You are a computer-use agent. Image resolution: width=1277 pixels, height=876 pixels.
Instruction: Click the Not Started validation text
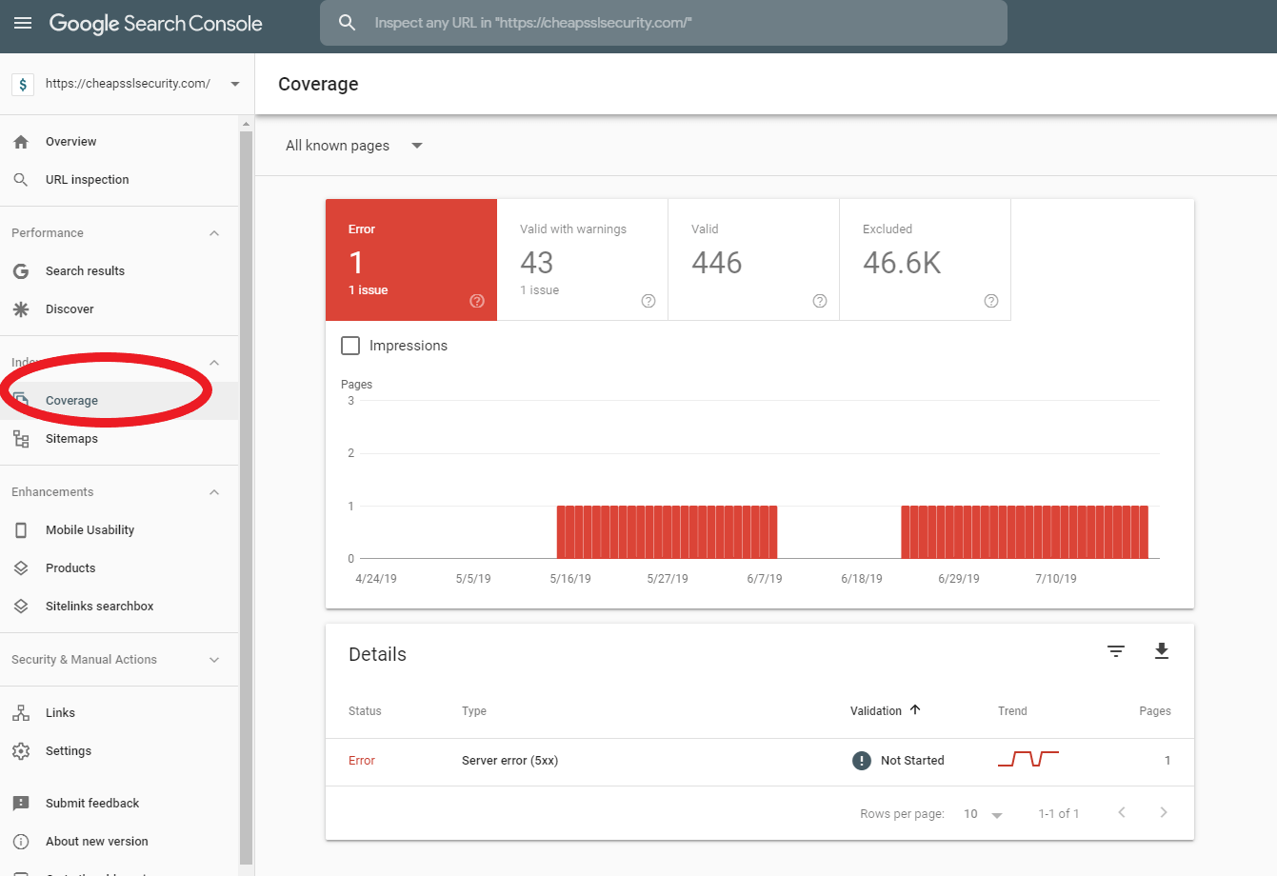[912, 761]
